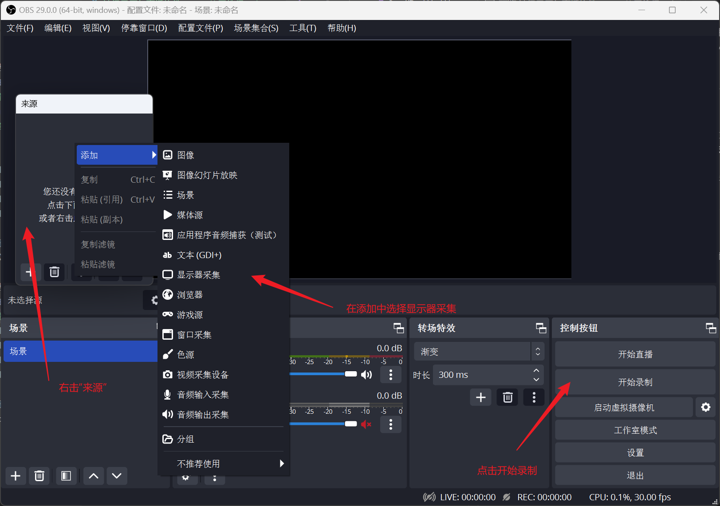This screenshot has width=720, height=506.
Task: Open the File menu
Action: [x=20, y=28]
